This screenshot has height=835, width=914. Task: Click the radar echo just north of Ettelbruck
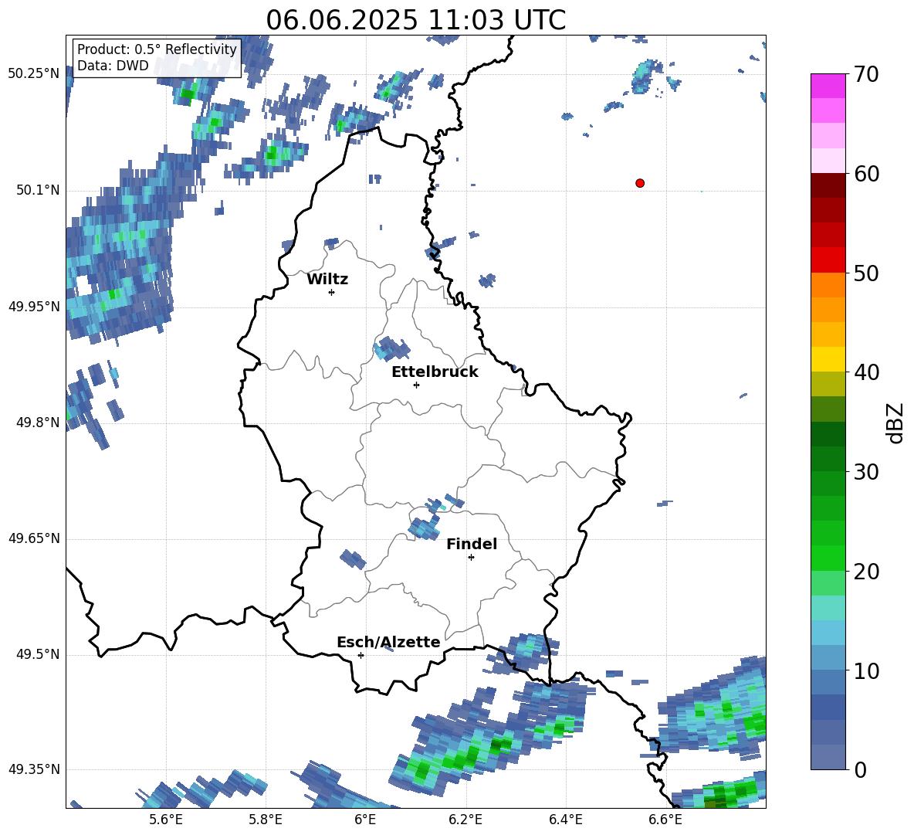click(391, 348)
